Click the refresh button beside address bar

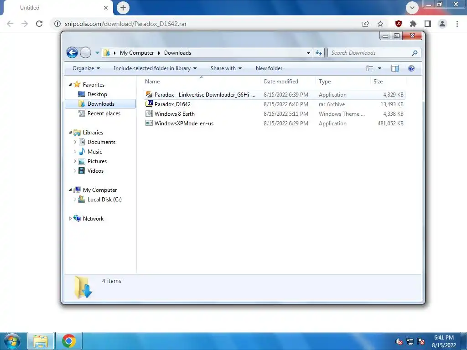[x=319, y=53]
